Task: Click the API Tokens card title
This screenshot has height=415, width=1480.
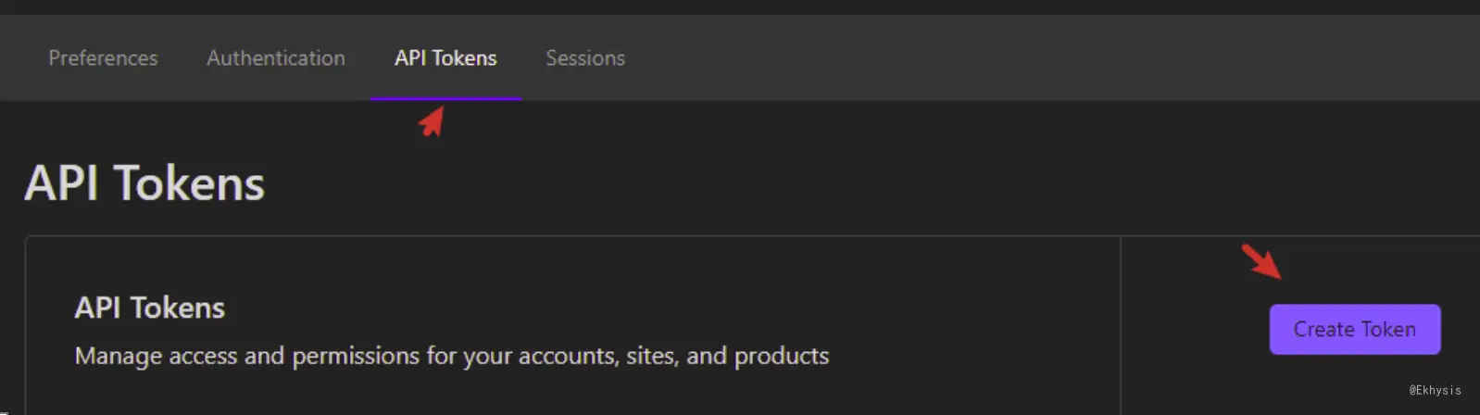Action: [x=149, y=308]
